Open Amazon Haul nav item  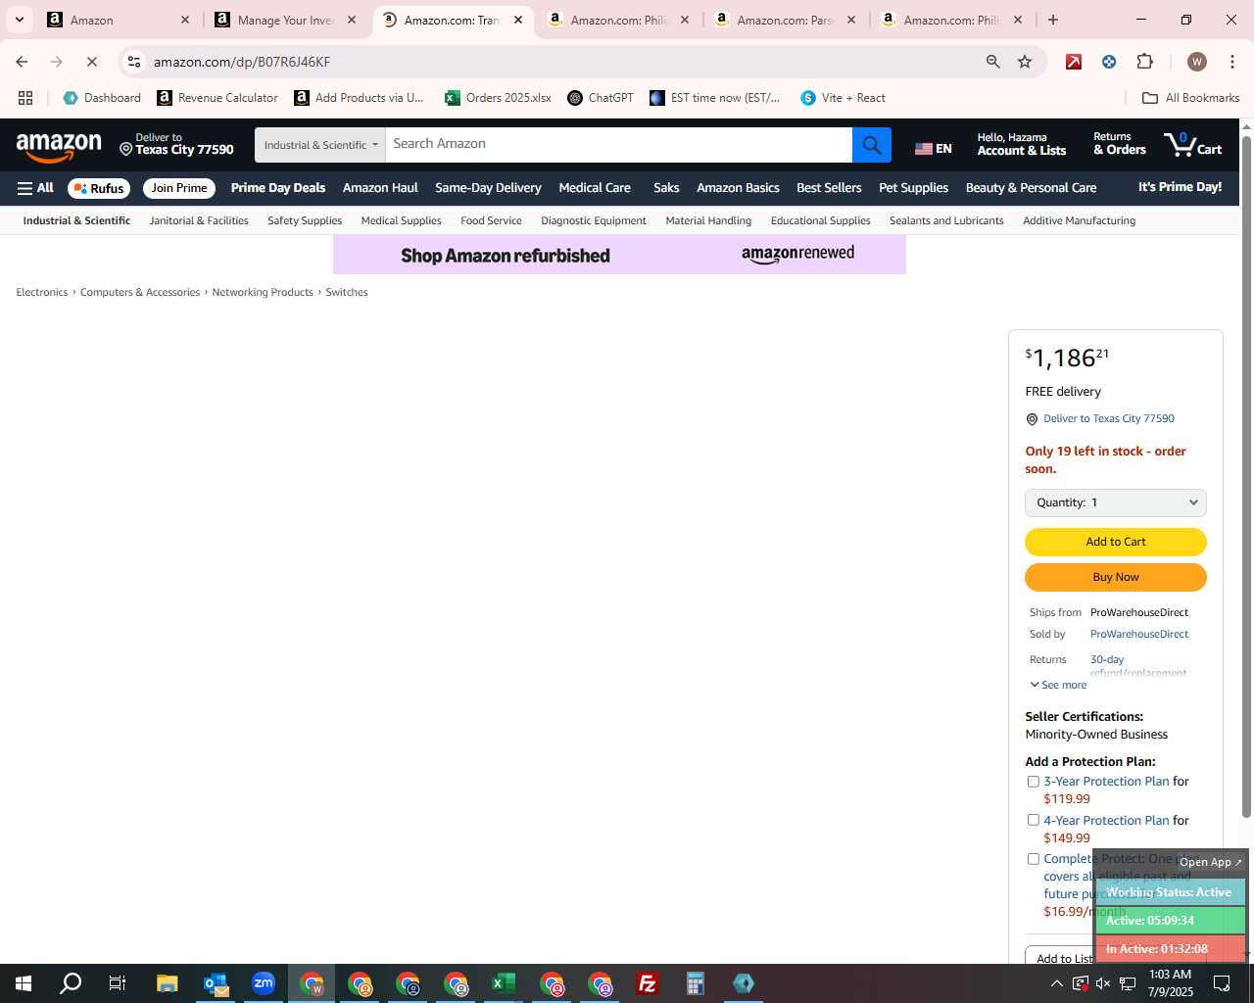pos(380,188)
